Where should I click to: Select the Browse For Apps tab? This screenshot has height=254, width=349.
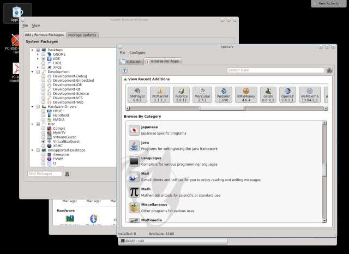coord(163,61)
